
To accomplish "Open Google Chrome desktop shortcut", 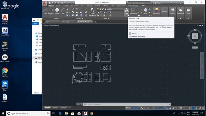I will (x=5, y=72).
